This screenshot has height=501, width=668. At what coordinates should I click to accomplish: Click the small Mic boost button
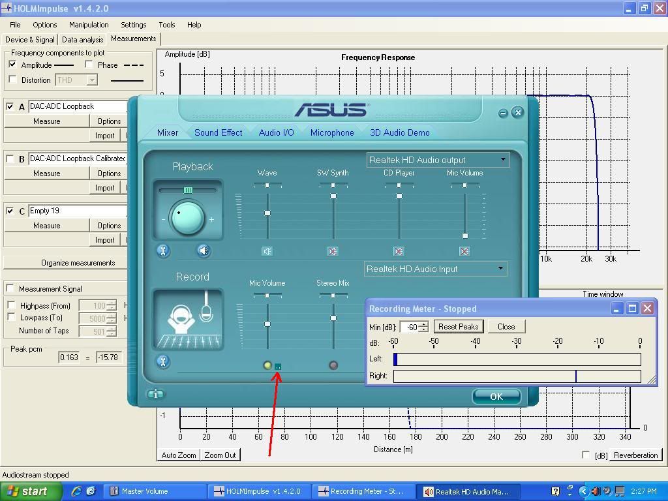pyautogui.click(x=278, y=367)
